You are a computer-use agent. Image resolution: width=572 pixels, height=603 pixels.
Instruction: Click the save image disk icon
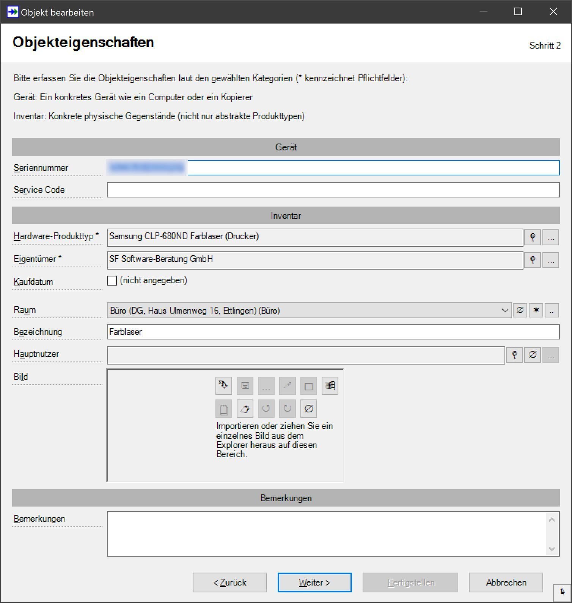(x=245, y=386)
